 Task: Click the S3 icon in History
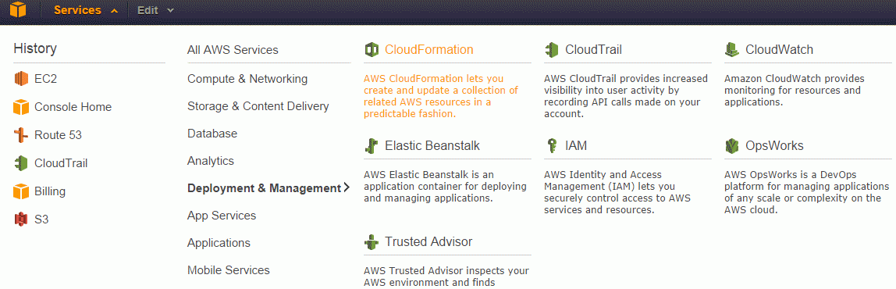pos(21,219)
